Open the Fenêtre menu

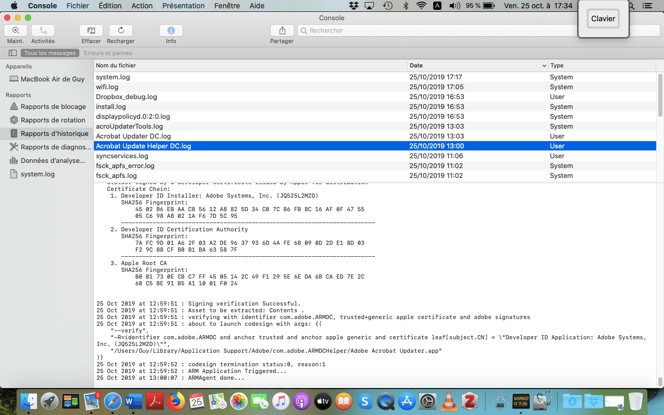point(227,6)
